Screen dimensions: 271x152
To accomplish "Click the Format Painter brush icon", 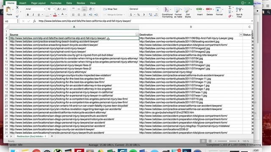I will tap(17, 16).
